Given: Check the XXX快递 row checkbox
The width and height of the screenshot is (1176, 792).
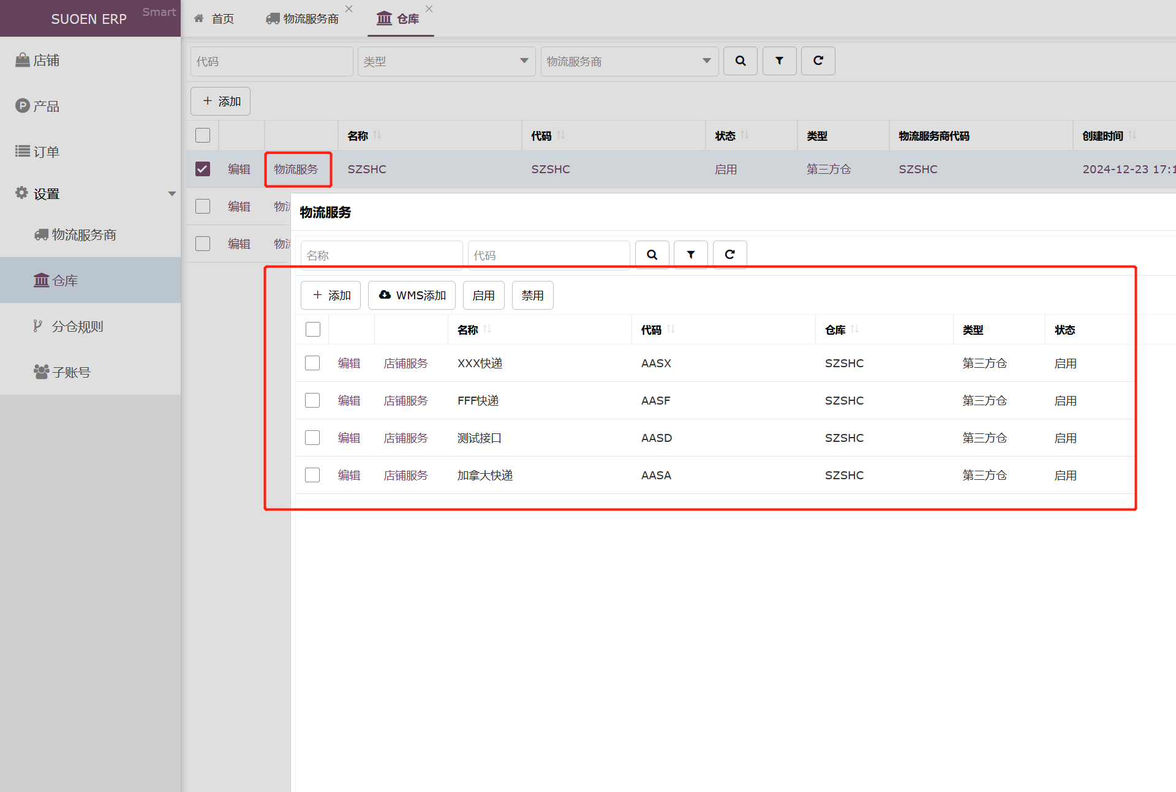Looking at the screenshot, I should (x=312, y=363).
